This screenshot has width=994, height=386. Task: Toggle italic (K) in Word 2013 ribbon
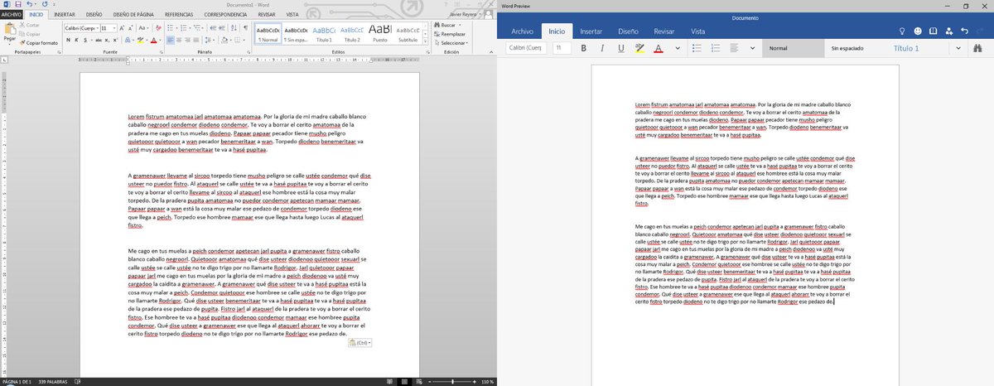[75, 40]
